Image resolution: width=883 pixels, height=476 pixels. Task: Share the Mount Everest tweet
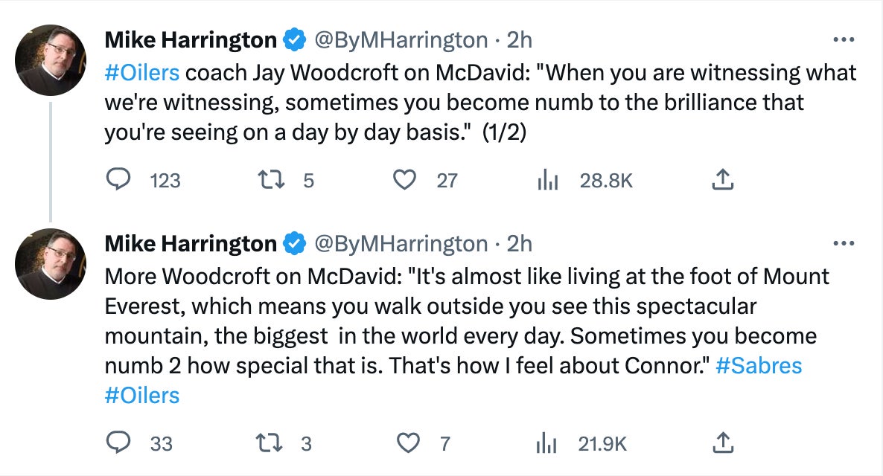722,443
